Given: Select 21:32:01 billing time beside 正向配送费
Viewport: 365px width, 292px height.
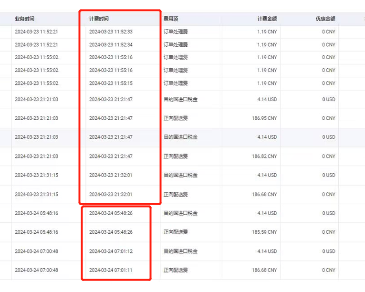Looking at the screenshot, I should 111,195.
